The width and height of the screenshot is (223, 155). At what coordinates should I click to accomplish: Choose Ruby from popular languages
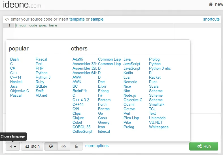click(x=40, y=82)
